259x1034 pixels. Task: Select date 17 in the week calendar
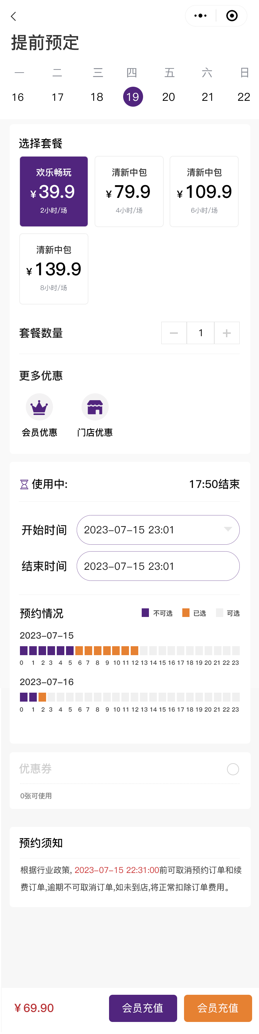(58, 97)
